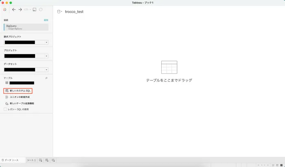Click the save icon in the toolbar
The image size is (285, 167).
[34, 10]
